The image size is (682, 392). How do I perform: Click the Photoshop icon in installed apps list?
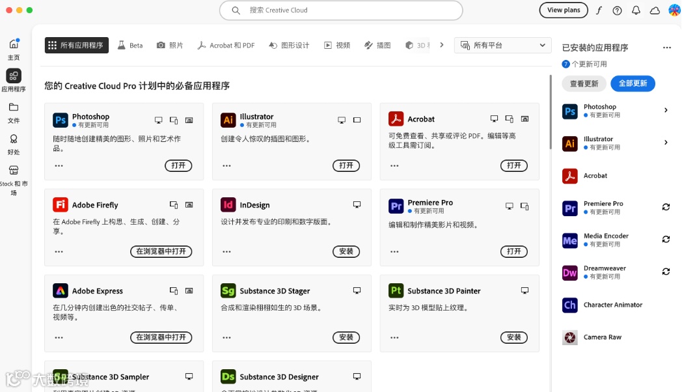click(x=570, y=111)
